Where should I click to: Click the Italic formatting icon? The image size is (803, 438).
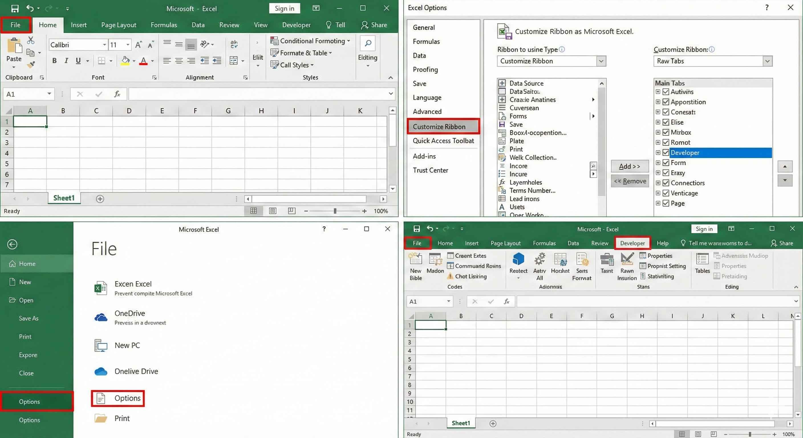pos(66,60)
